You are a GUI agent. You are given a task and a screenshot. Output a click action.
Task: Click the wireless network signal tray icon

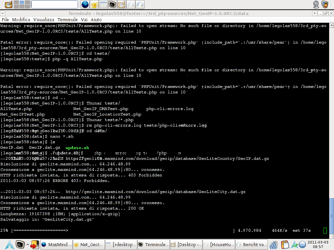(x=274, y=244)
